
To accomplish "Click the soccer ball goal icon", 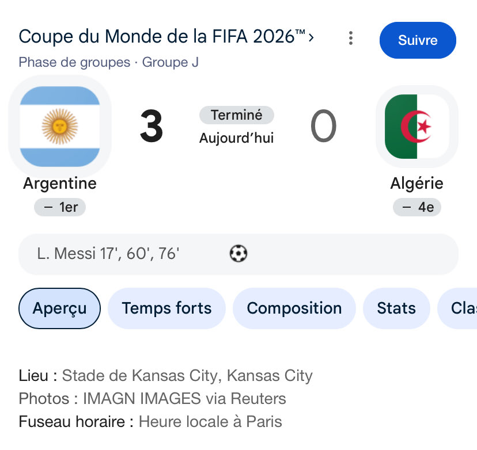I will point(238,253).
